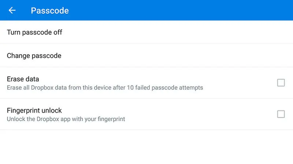Toggle the wipe-after-10-failed-attempts box
Screen dimensions: 293x164
tap(281, 83)
